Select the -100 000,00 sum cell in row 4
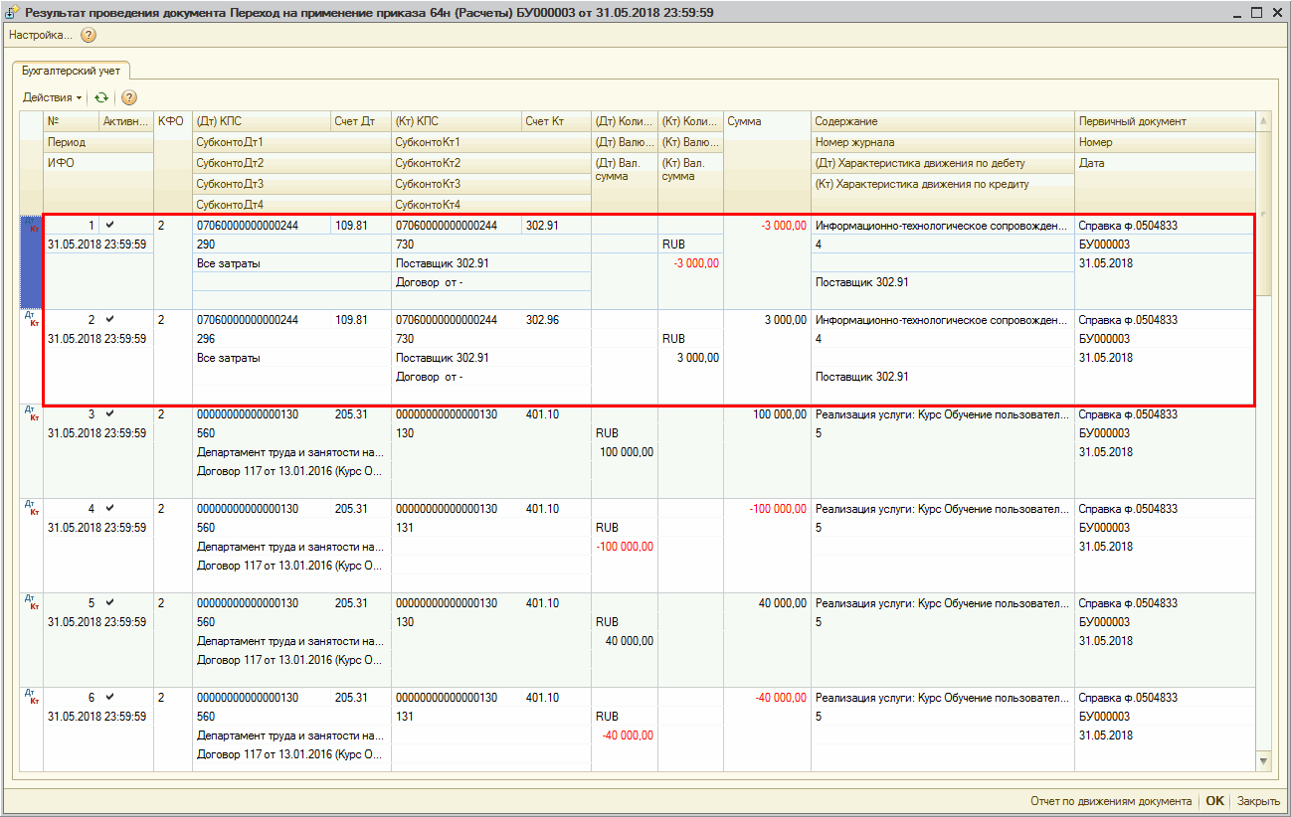The width and height of the screenshot is (1291, 817). point(767,509)
